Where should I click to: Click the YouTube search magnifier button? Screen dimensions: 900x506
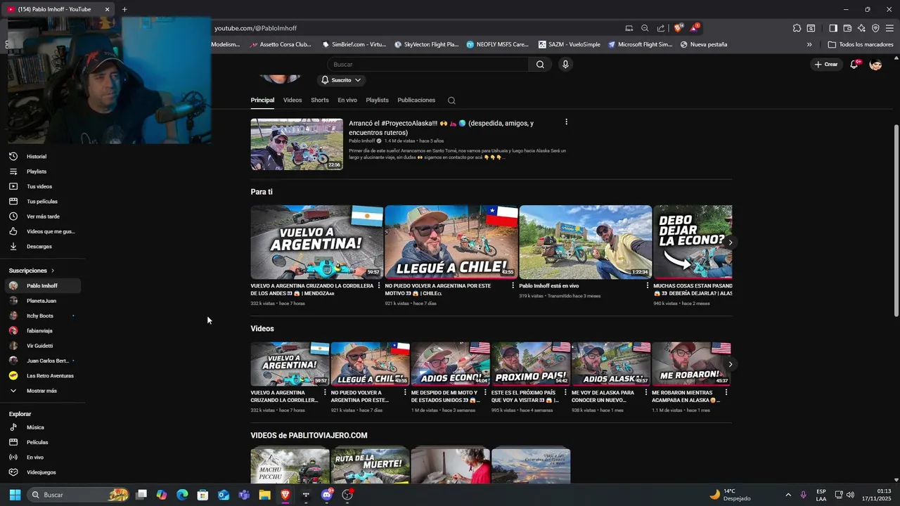pyautogui.click(x=540, y=64)
